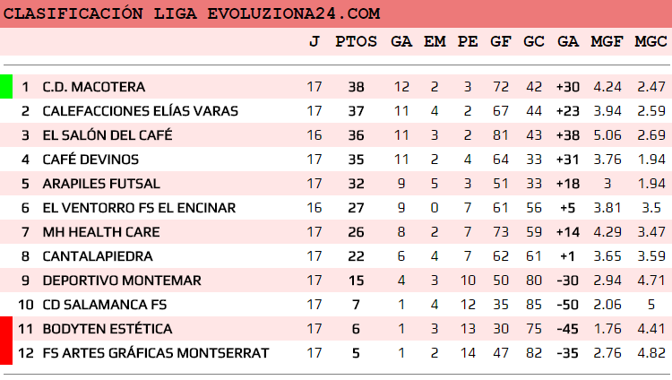Click the GF column header
Image resolution: width=672 pixels, height=380 pixels.
pyautogui.click(x=501, y=41)
